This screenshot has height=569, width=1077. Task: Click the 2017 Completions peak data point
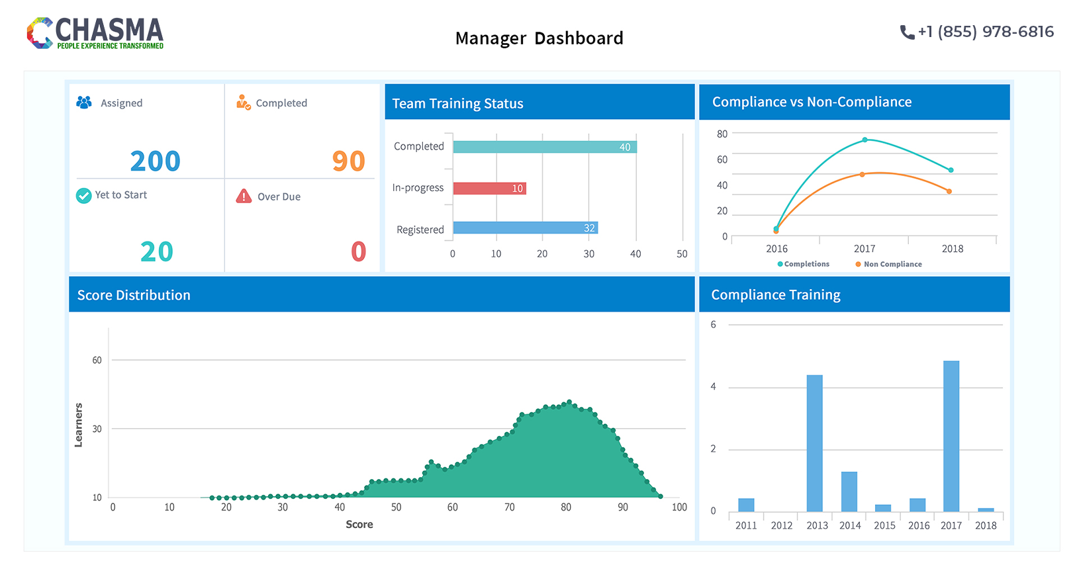coord(865,140)
